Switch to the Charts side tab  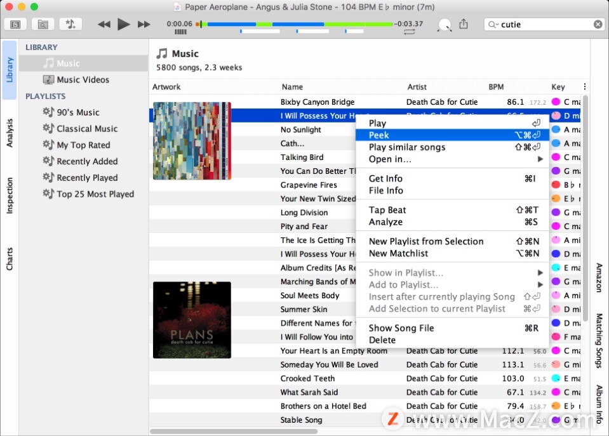(10, 259)
